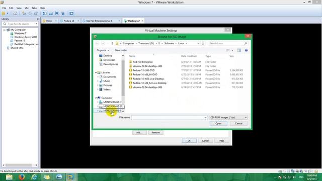Screen dimensions: 322x181
Task: Click the refresh icon in address bar
Action: click(203, 44)
